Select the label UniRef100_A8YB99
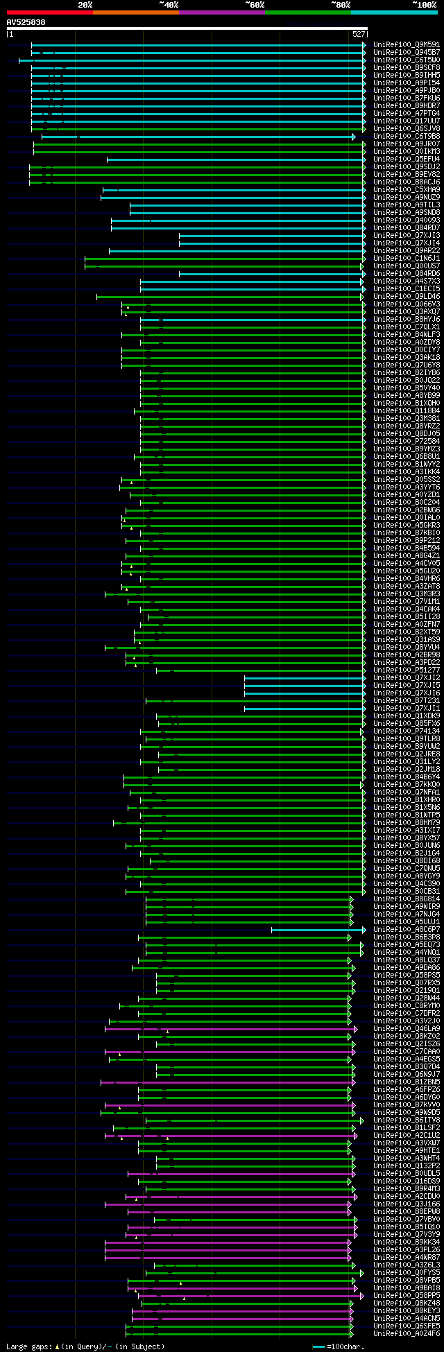Image resolution: width=444 pixels, height=1352 pixels. pyautogui.click(x=407, y=395)
